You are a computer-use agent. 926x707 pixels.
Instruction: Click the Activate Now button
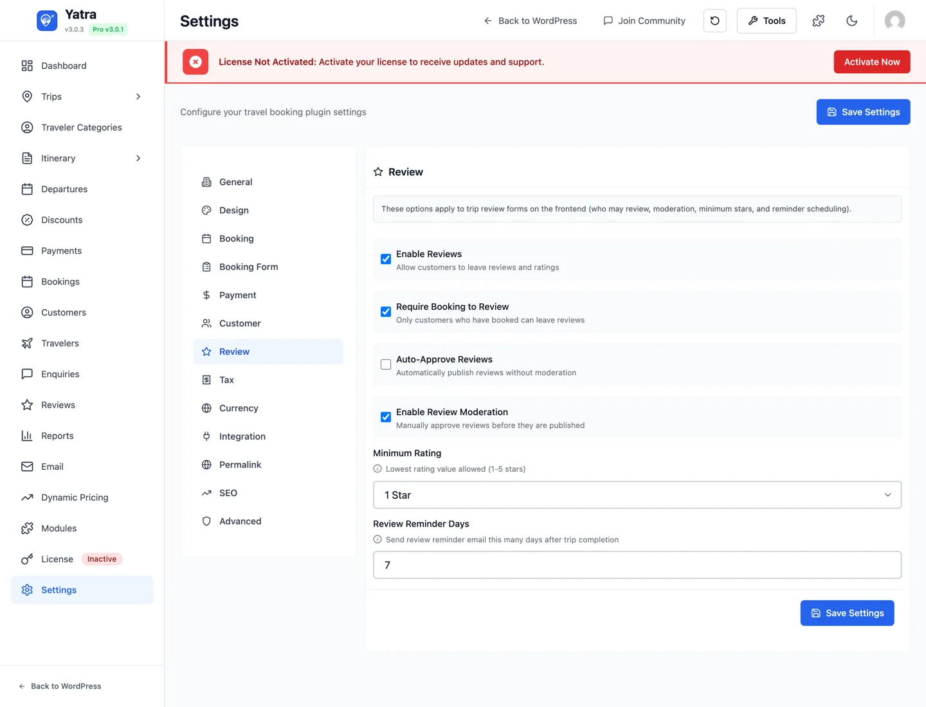coord(872,62)
